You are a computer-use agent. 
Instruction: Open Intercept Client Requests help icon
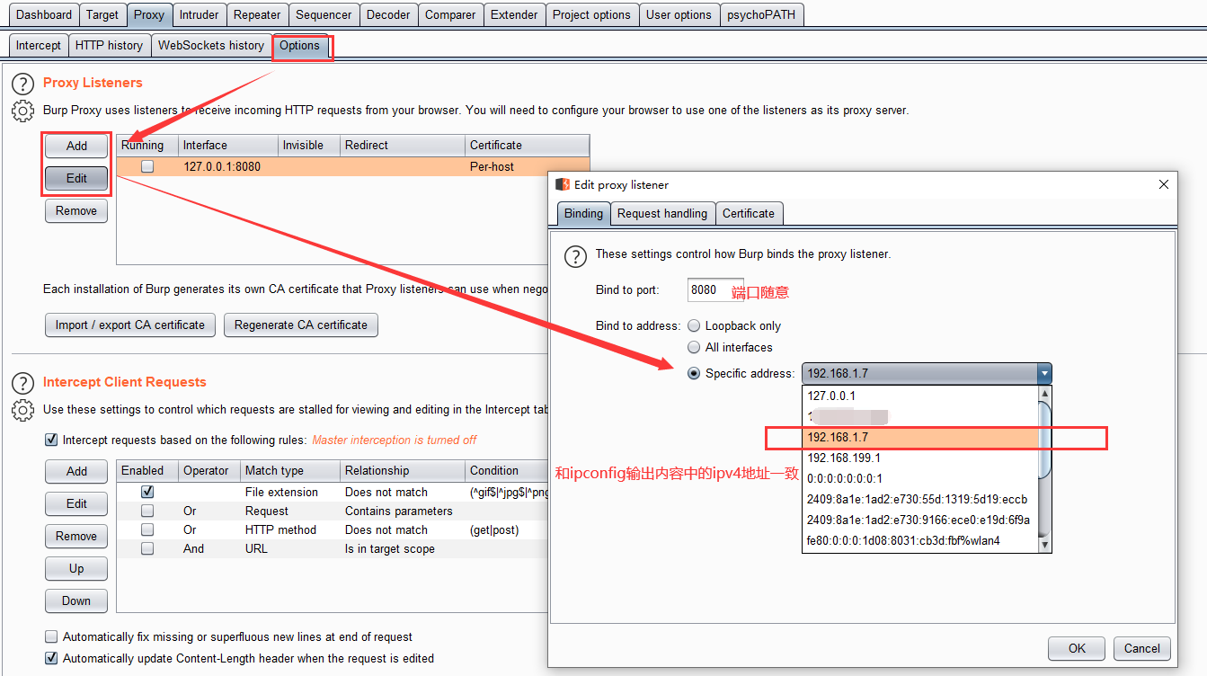point(22,383)
